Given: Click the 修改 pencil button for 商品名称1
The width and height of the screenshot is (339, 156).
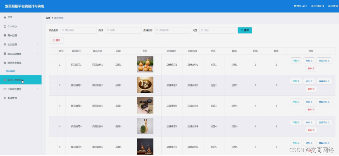Looking at the screenshot, I should [x=309, y=61].
